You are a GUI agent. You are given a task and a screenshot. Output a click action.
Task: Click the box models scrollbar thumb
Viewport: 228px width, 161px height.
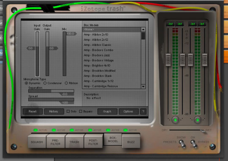coord(143,36)
